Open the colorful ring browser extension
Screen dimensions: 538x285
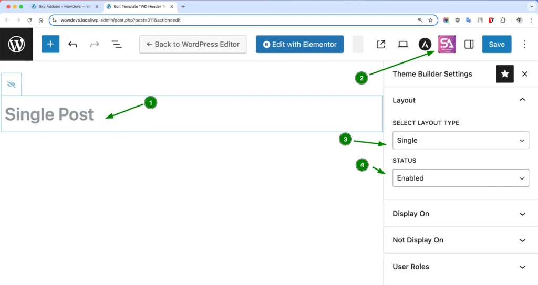tap(446, 20)
